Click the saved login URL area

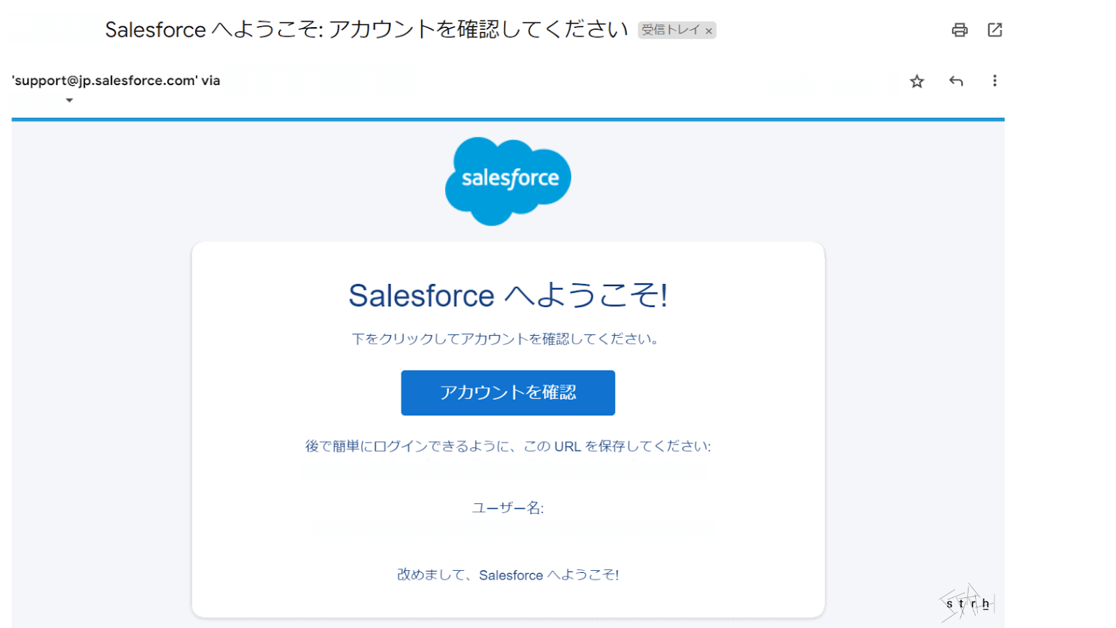(x=507, y=468)
